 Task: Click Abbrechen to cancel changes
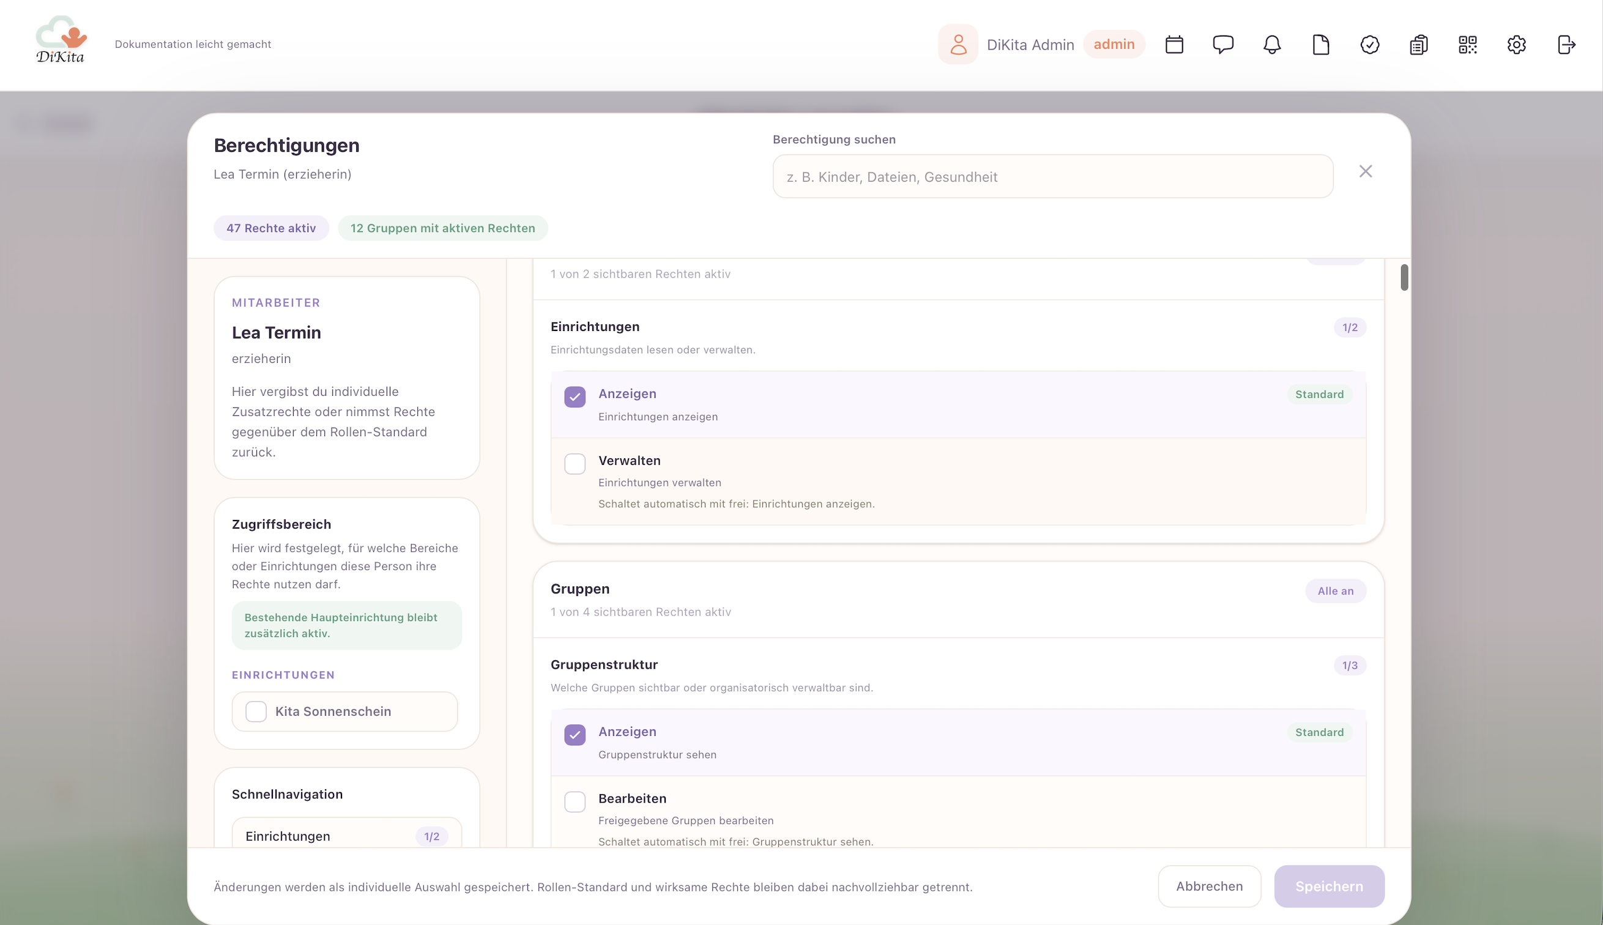[x=1209, y=886]
